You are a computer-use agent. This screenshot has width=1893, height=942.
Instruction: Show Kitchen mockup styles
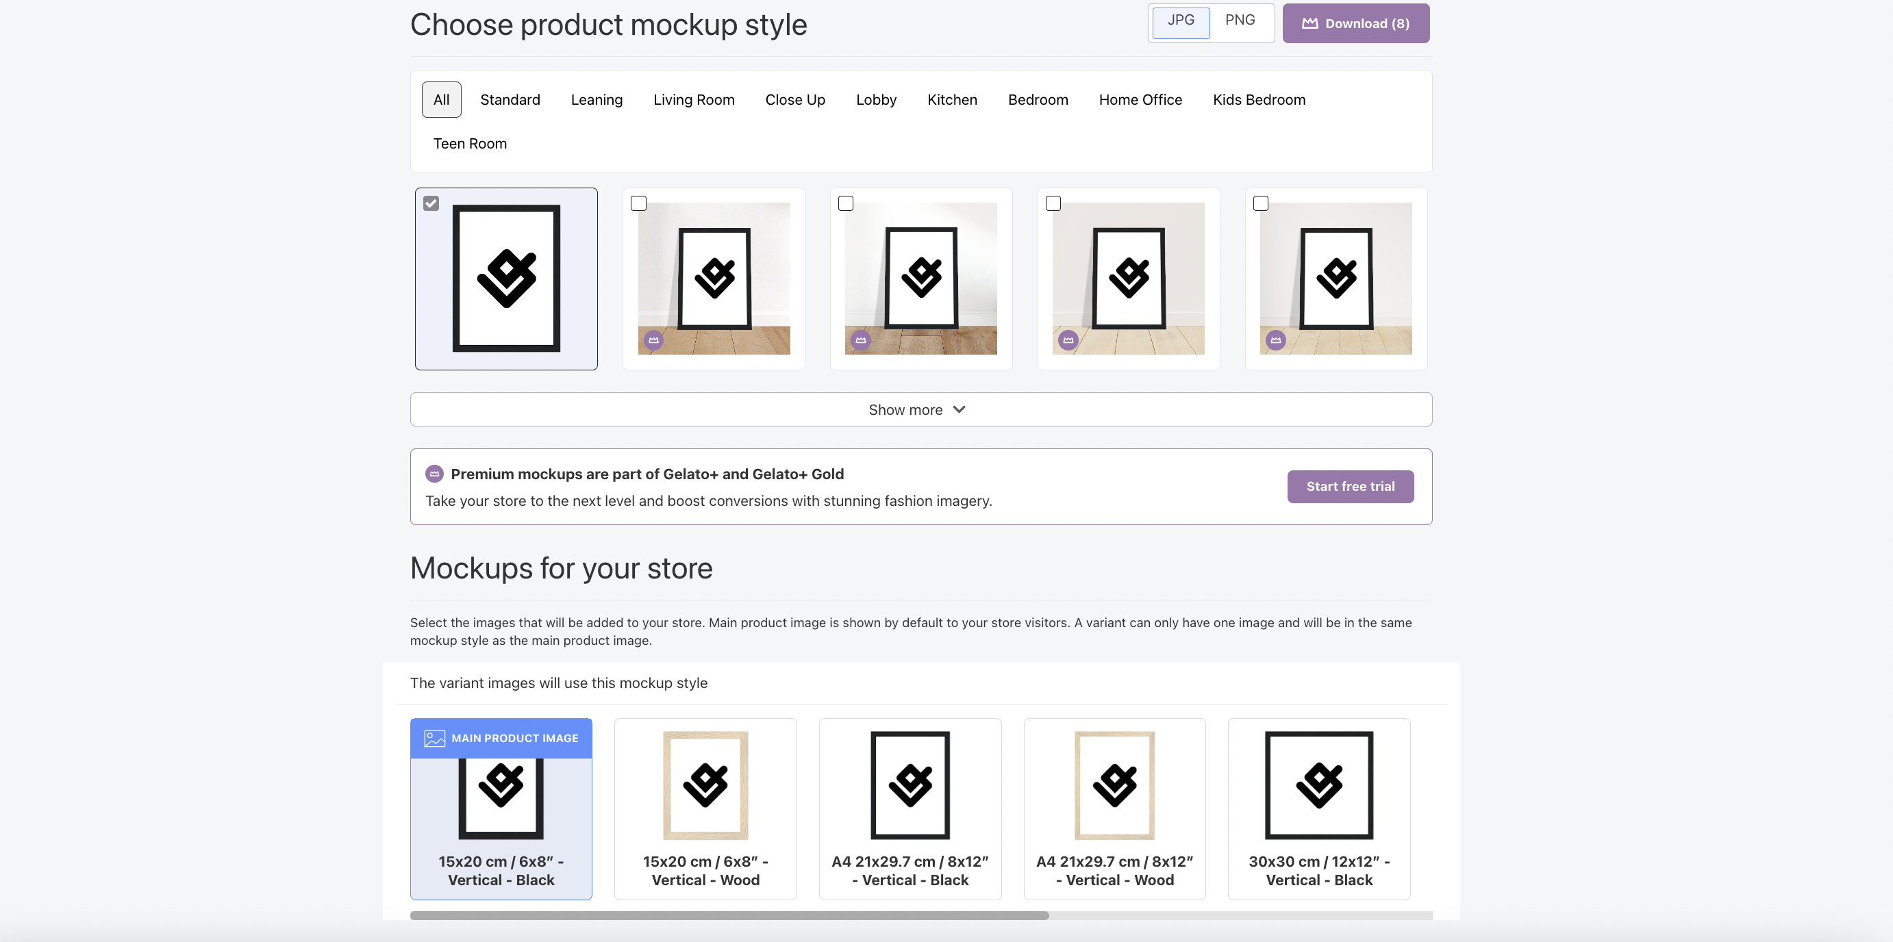[x=953, y=100]
